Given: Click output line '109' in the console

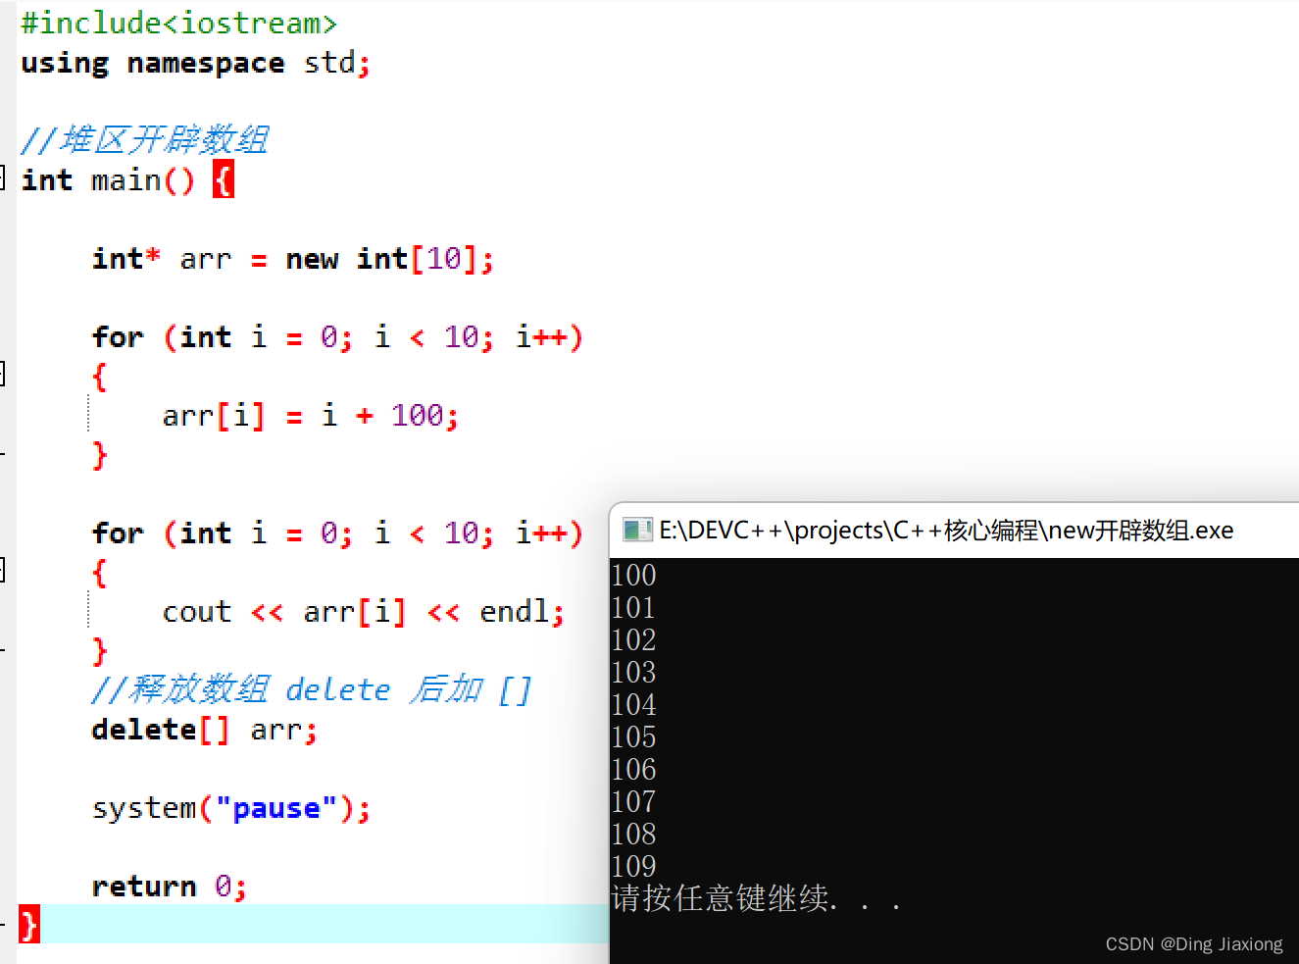Looking at the screenshot, I should pyautogui.click(x=633, y=866).
